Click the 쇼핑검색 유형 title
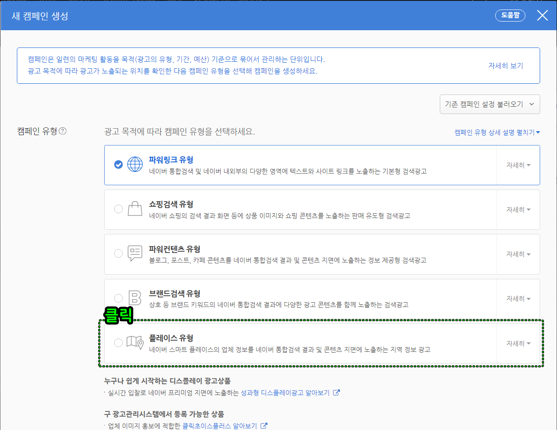 coord(171,204)
